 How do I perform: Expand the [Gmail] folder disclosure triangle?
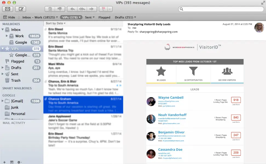2,101
